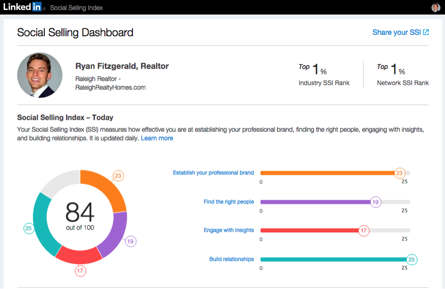Image resolution: width=445 pixels, height=289 pixels.
Task: Click the orange 23 marker on brand bar
Action: (399, 173)
